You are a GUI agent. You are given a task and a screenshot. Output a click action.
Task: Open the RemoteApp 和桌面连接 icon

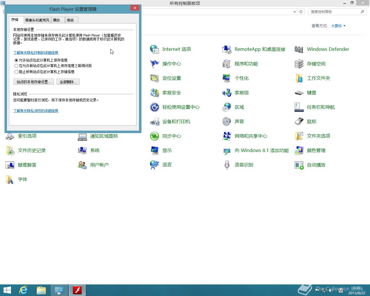(227, 49)
